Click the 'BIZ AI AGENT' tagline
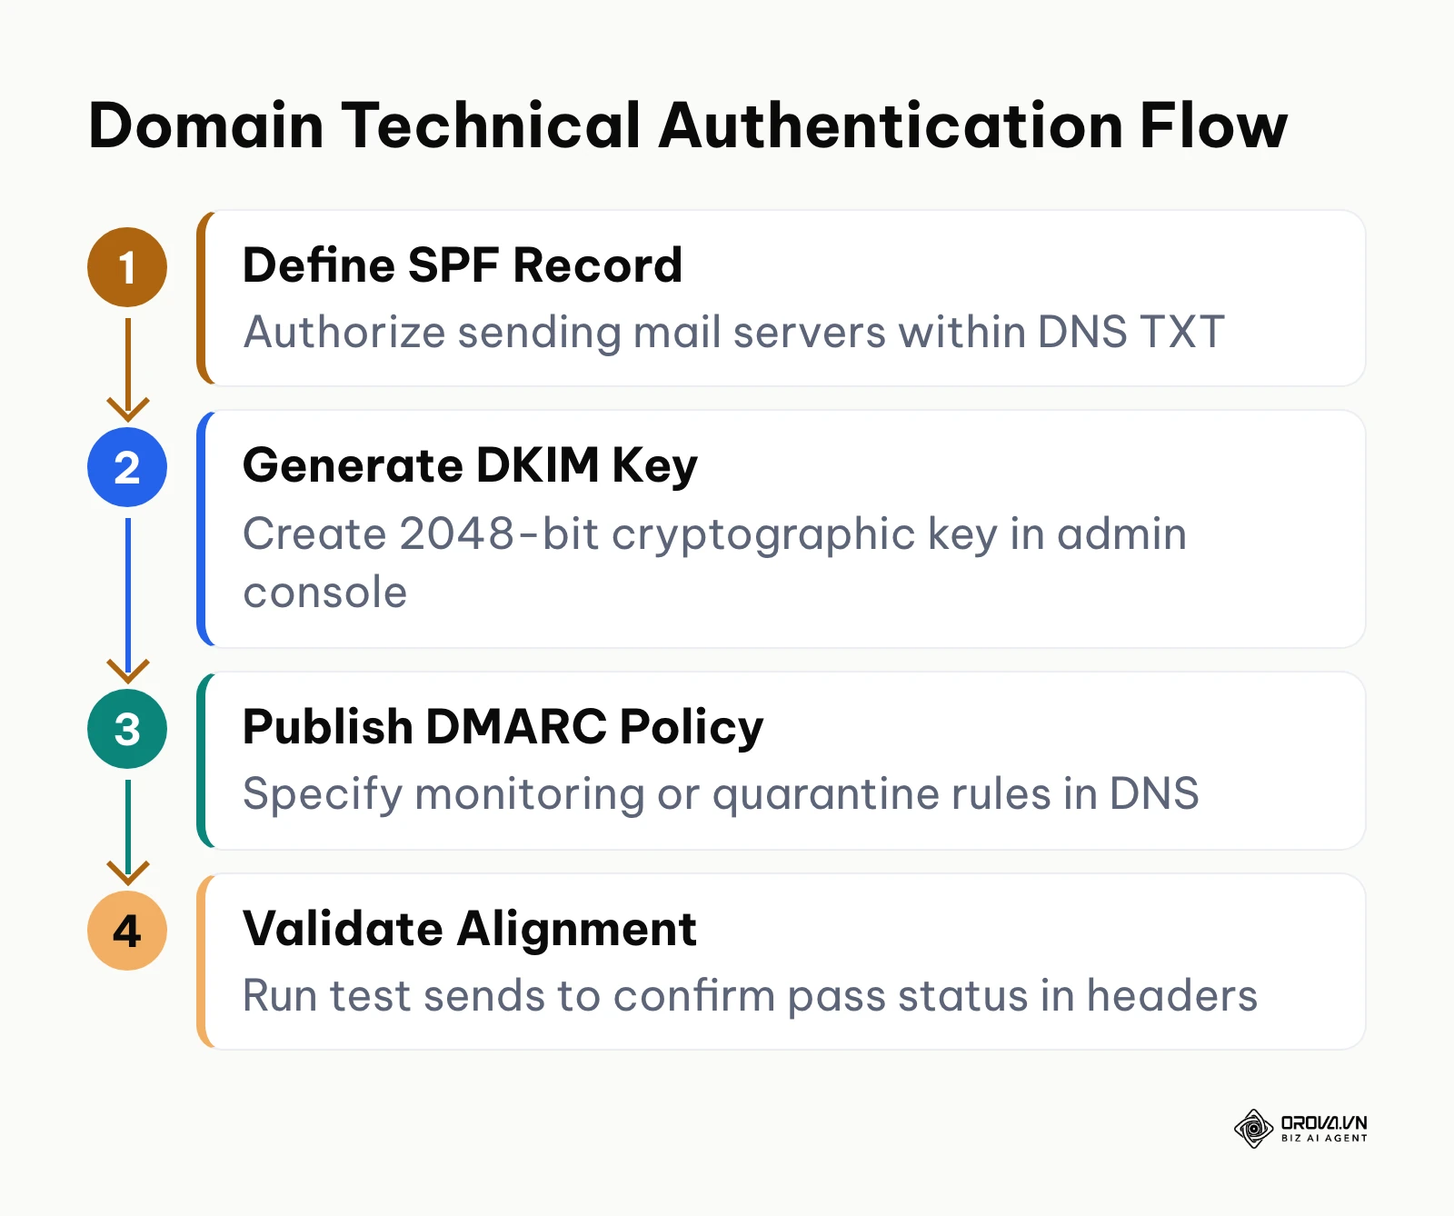The width and height of the screenshot is (1454, 1216). coord(1324,1138)
